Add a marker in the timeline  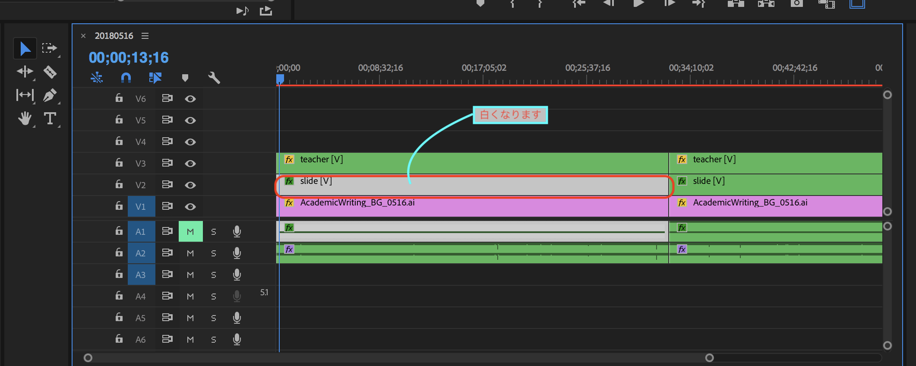click(x=185, y=78)
